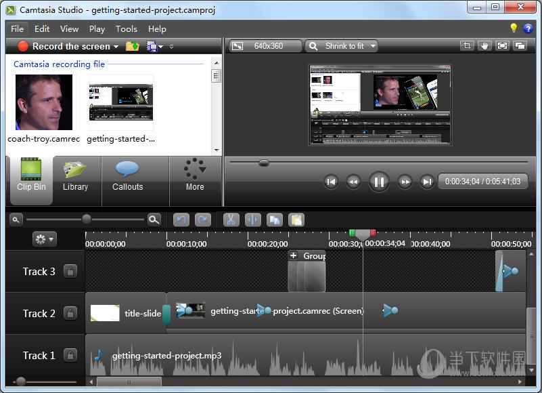Split the clip at playhead
Image resolution: width=542 pixels, height=393 pixels.
[x=253, y=220]
